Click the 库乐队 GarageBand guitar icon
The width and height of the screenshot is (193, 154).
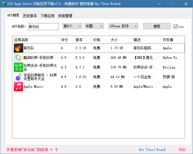18,48
